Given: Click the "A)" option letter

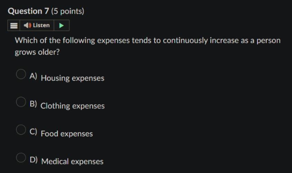Looking at the screenshot, I should (x=33, y=76).
